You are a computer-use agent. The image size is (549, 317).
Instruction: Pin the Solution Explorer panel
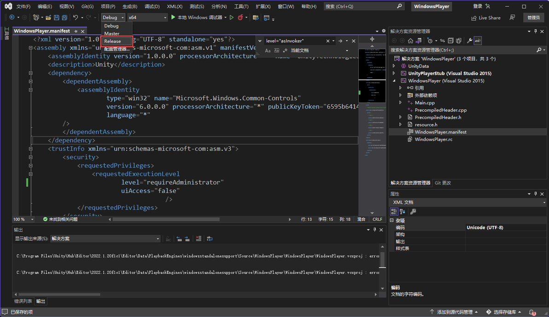pos(535,31)
